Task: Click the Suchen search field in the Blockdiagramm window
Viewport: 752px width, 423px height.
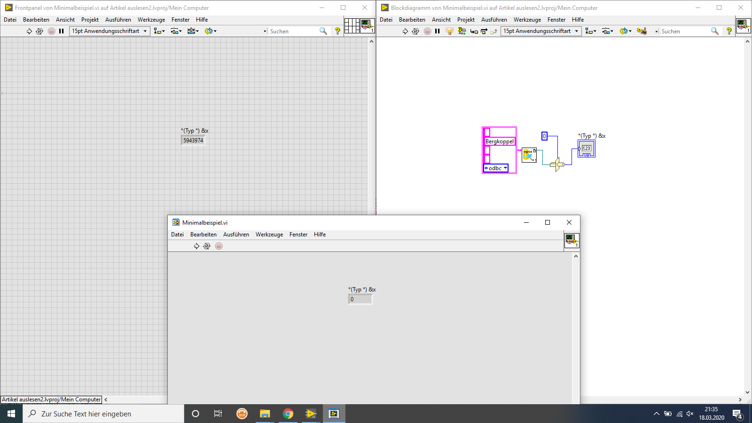Action: coord(685,31)
